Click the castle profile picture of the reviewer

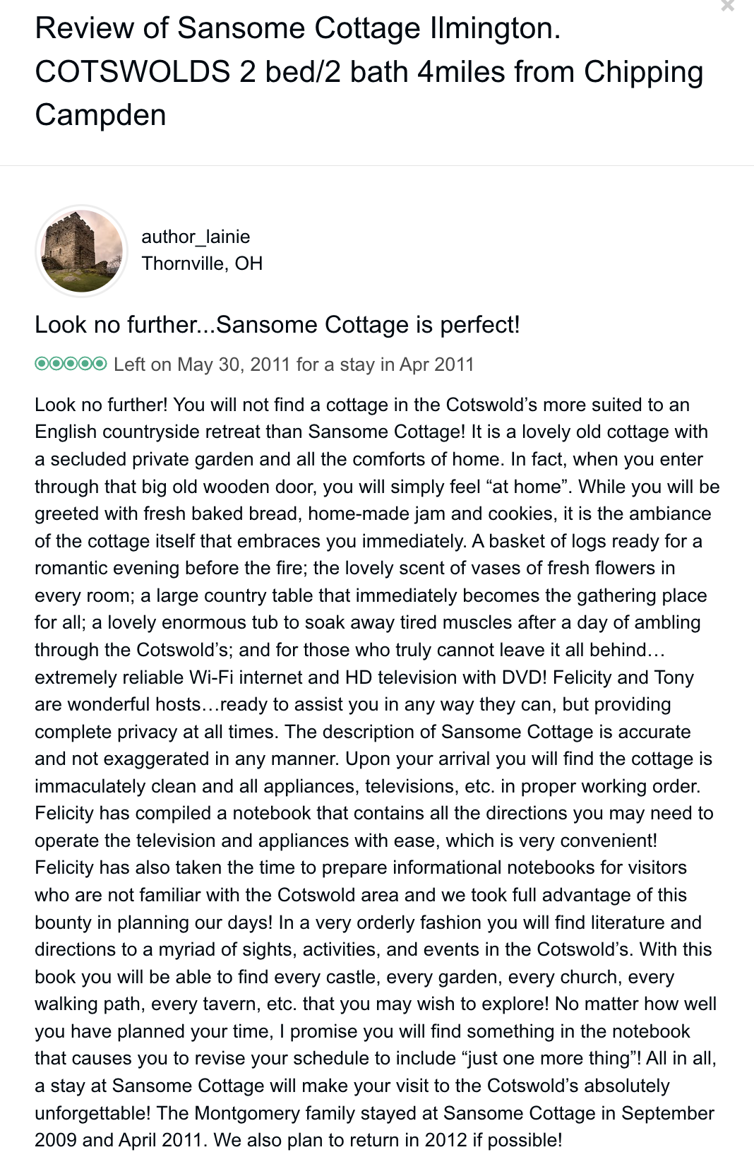pyautogui.click(x=82, y=251)
